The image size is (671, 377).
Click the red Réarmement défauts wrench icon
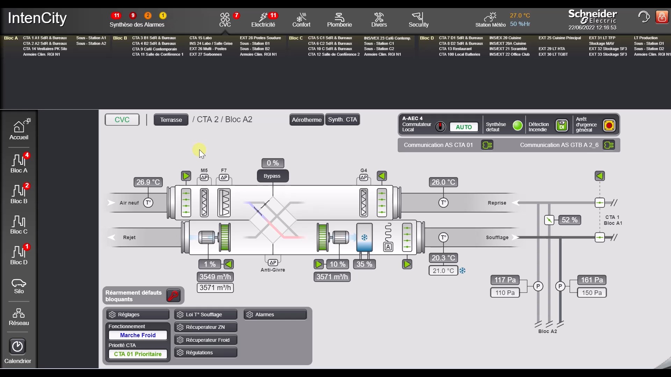(173, 296)
